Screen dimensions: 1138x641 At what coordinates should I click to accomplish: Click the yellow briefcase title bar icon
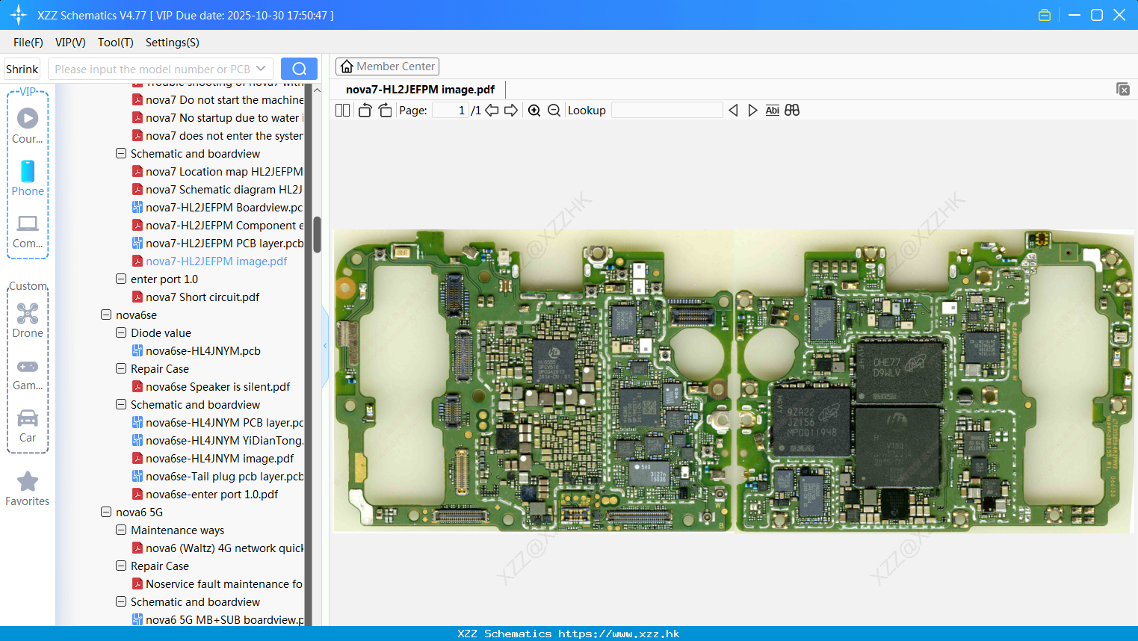[x=1045, y=15]
